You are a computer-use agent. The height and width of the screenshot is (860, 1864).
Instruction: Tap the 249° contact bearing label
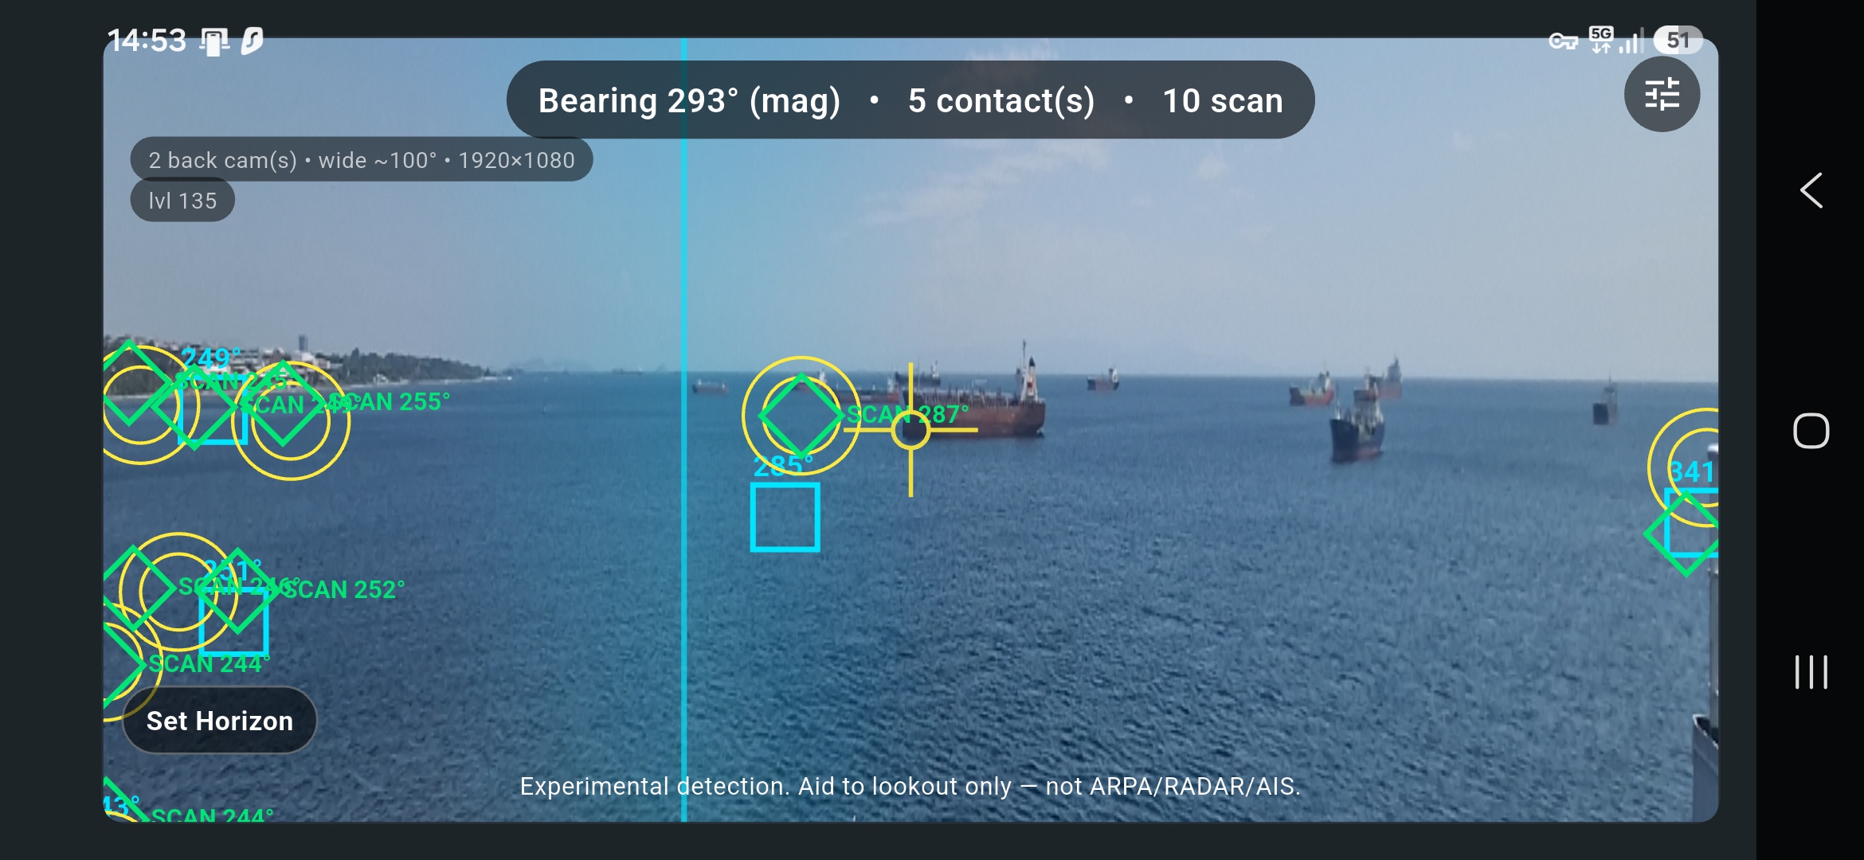[211, 358]
